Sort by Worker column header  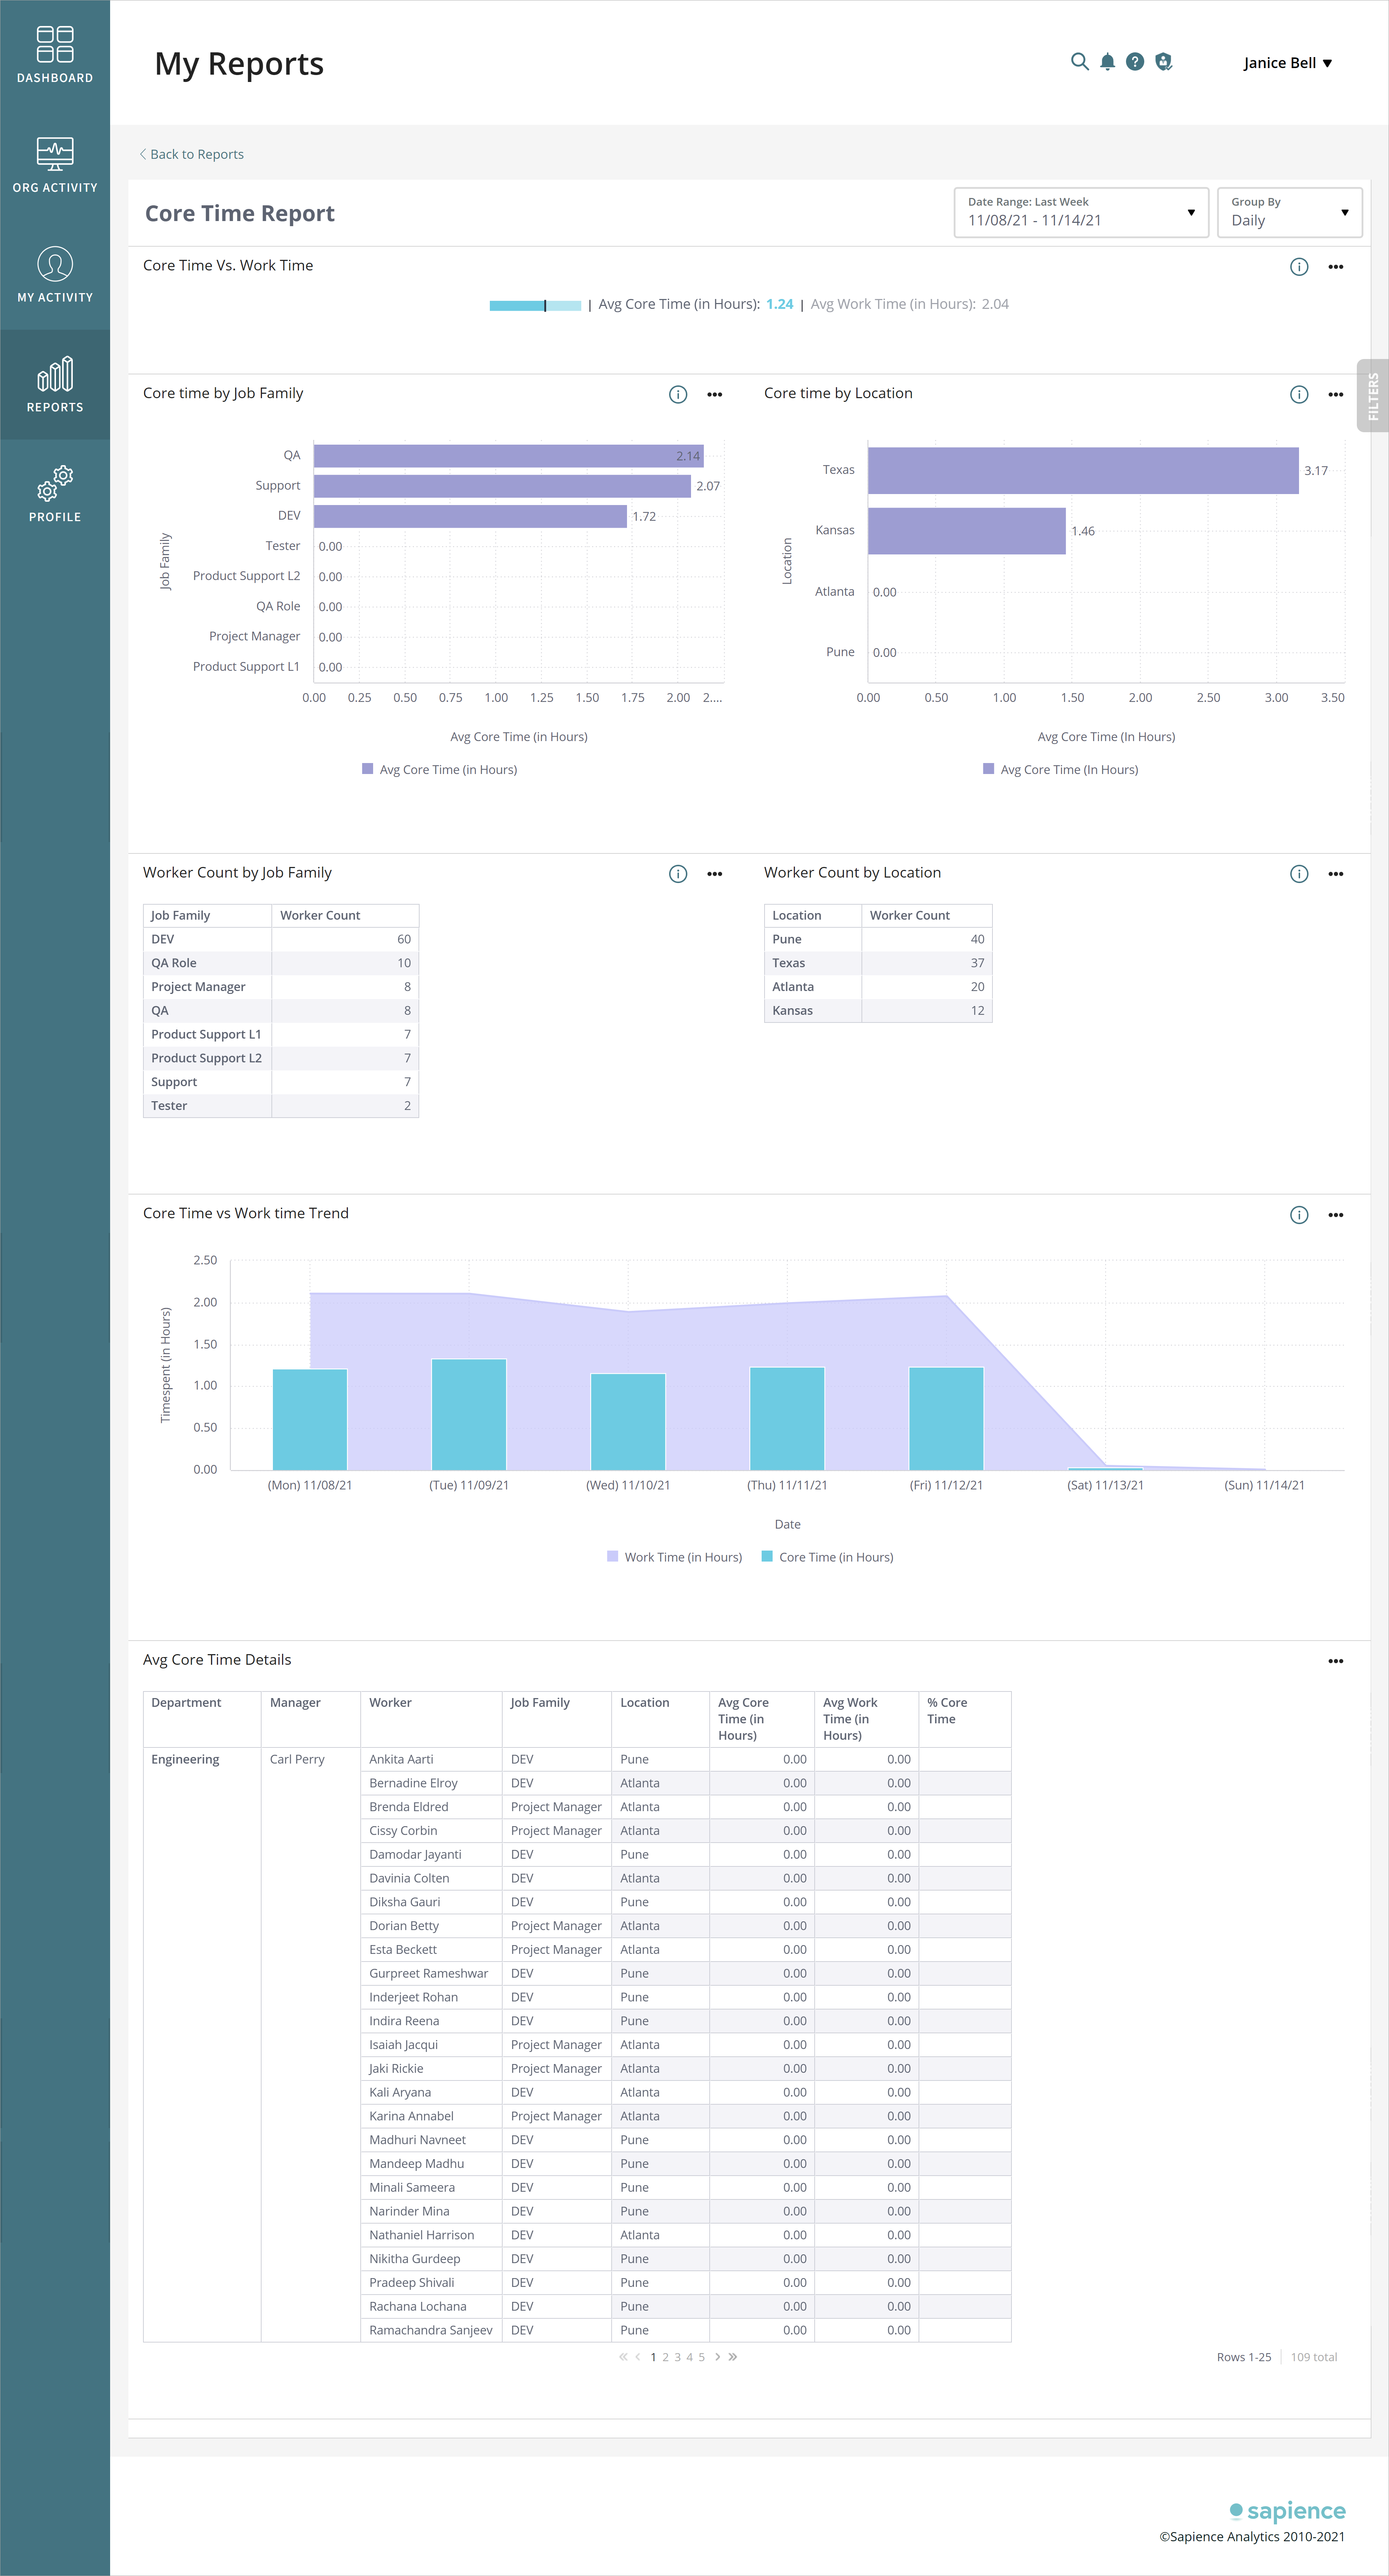point(431,1719)
